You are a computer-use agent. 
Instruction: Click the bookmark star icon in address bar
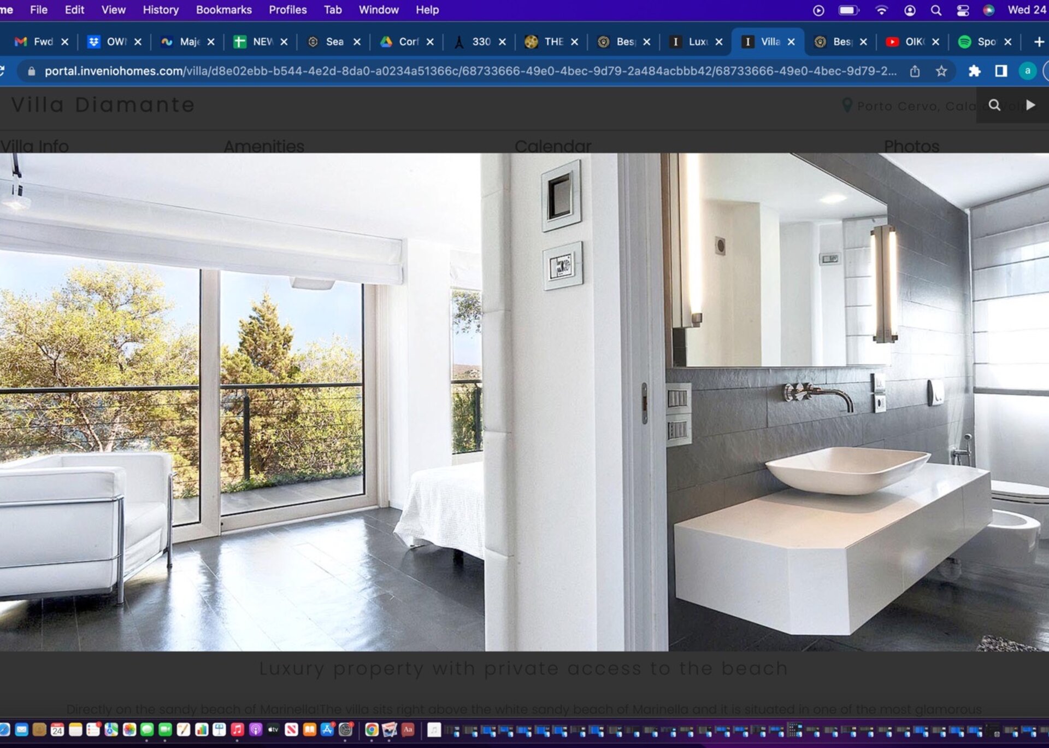click(941, 71)
